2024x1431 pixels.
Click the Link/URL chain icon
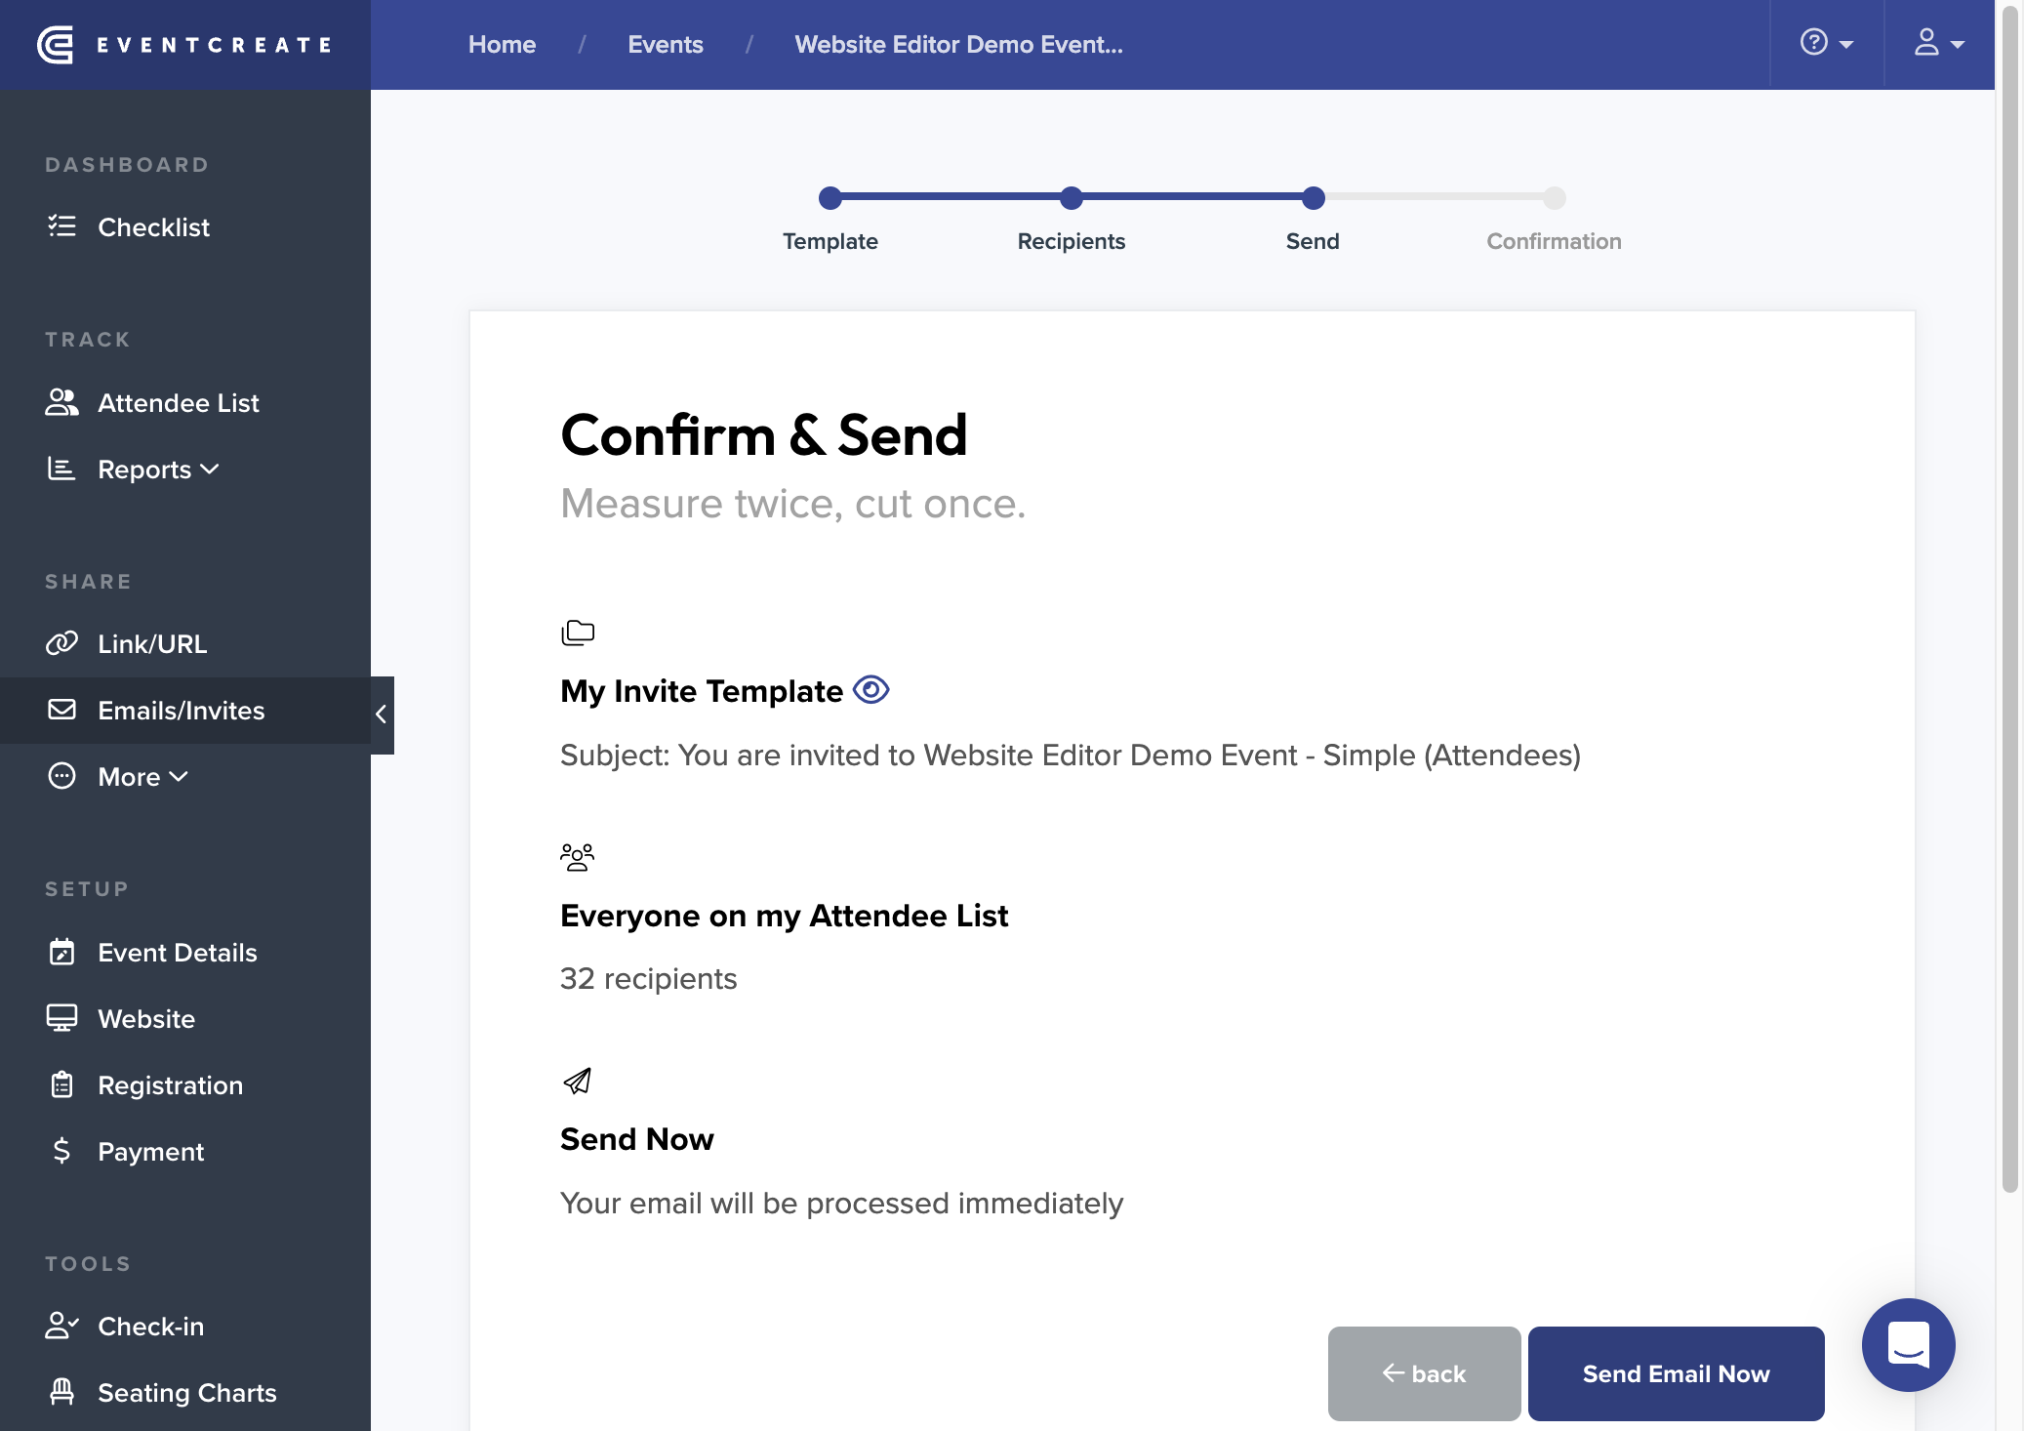click(x=61, y=643)
